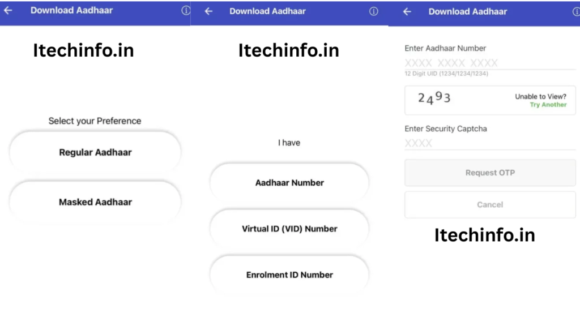This screenshot has height=326, width=580.
Task: Open info icon on the "I have" screen
Action: pyautogui.click(x=374, y=11)
